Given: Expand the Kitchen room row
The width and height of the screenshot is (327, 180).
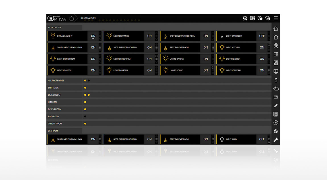Looking at the screenshot, I should 52,102.
